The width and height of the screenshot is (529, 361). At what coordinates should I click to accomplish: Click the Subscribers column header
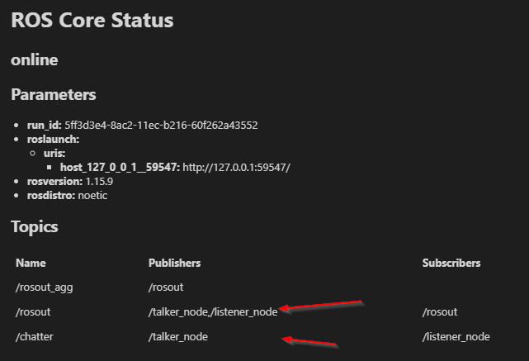451,263
